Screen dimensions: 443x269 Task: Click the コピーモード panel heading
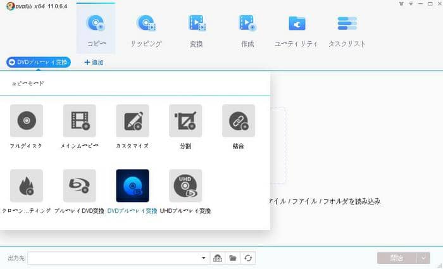27,84
